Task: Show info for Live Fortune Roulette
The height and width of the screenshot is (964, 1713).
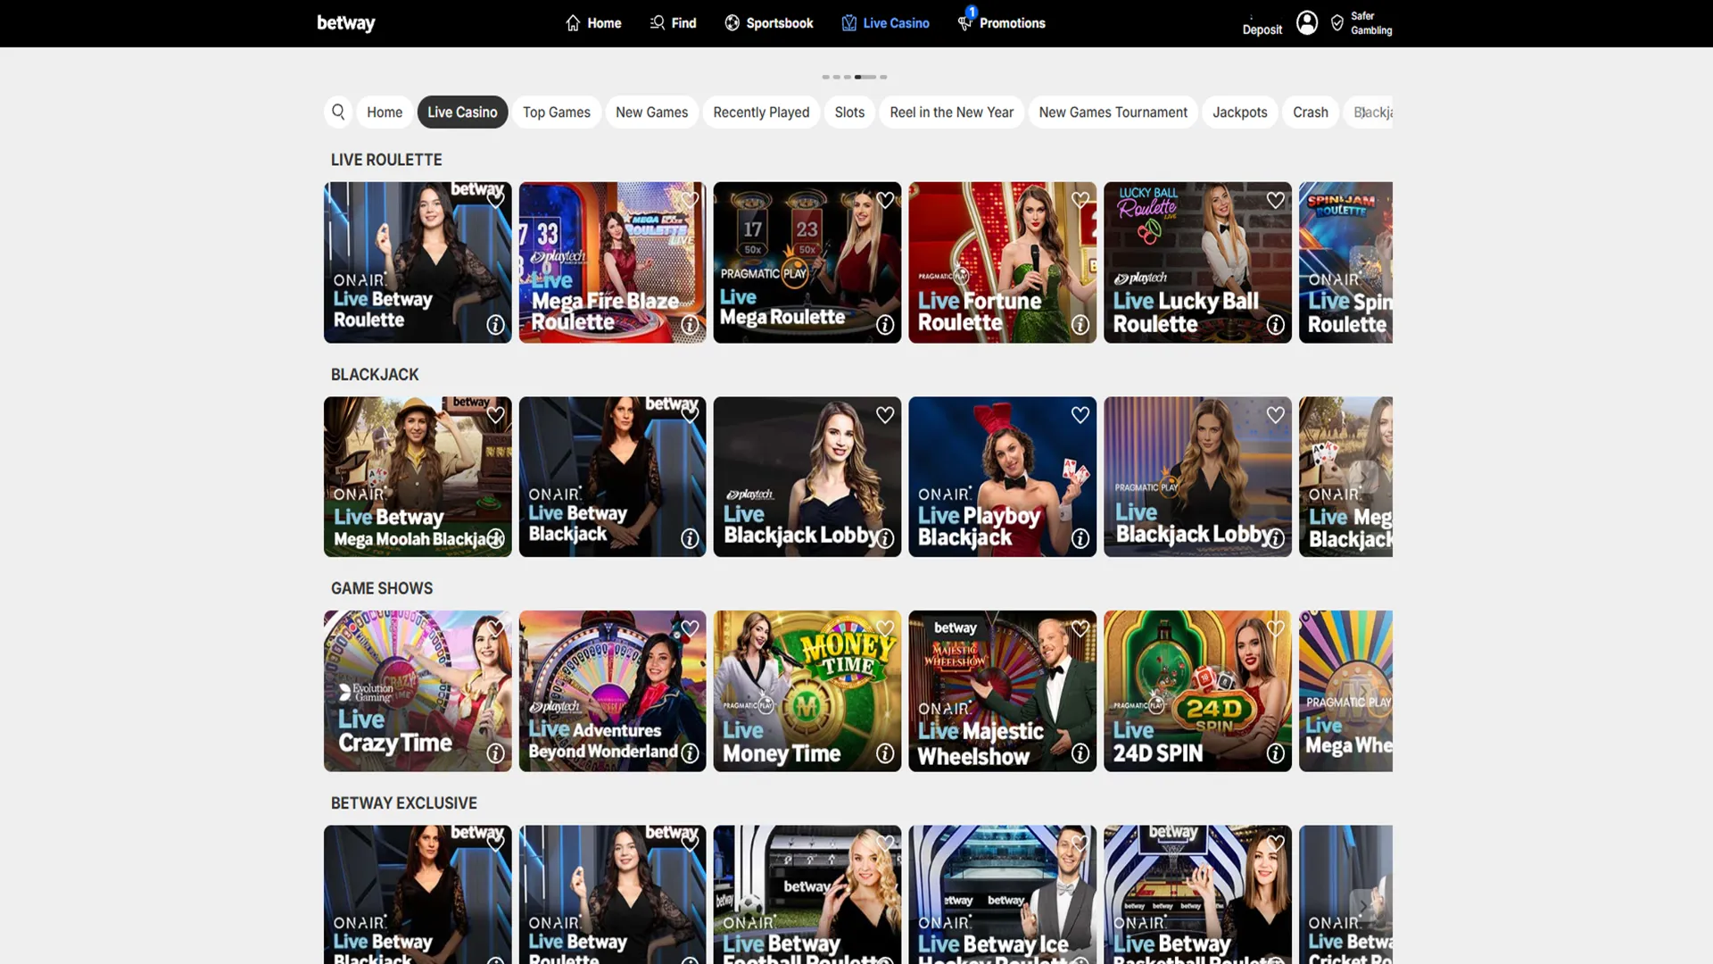Action: click(1080, 325)
